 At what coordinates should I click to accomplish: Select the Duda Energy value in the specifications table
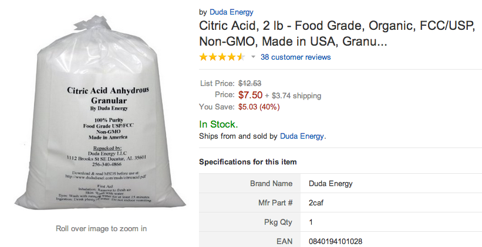pyautogui.click(x=331, y=184)
